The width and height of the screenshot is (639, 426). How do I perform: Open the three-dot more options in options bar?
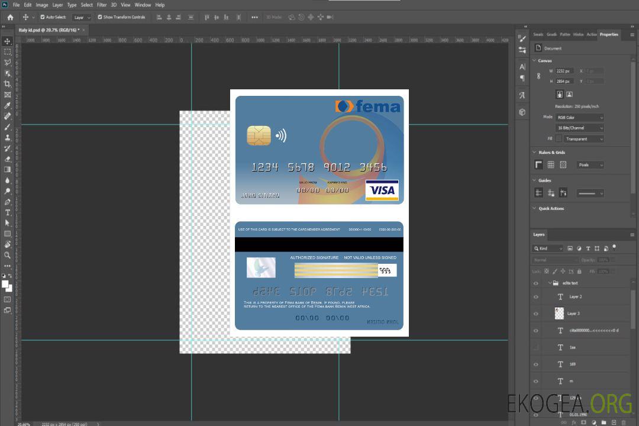(x=254, y=17)
